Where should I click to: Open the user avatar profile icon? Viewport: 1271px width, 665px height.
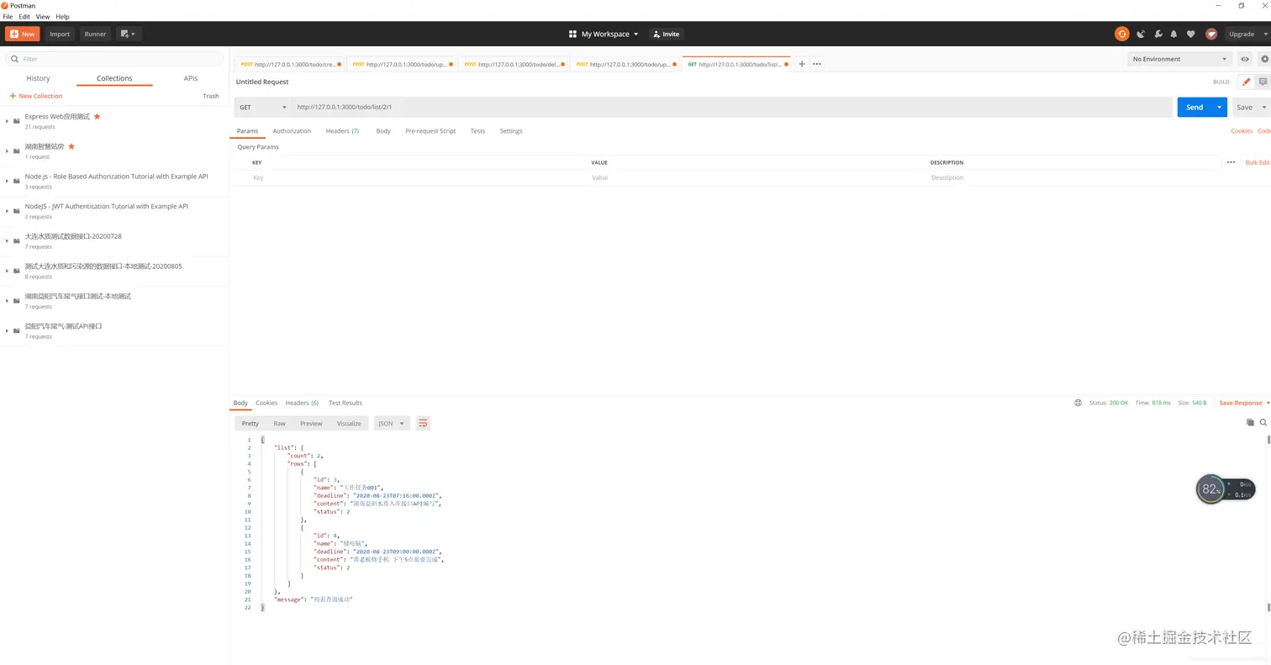(x=1211, y=34)
